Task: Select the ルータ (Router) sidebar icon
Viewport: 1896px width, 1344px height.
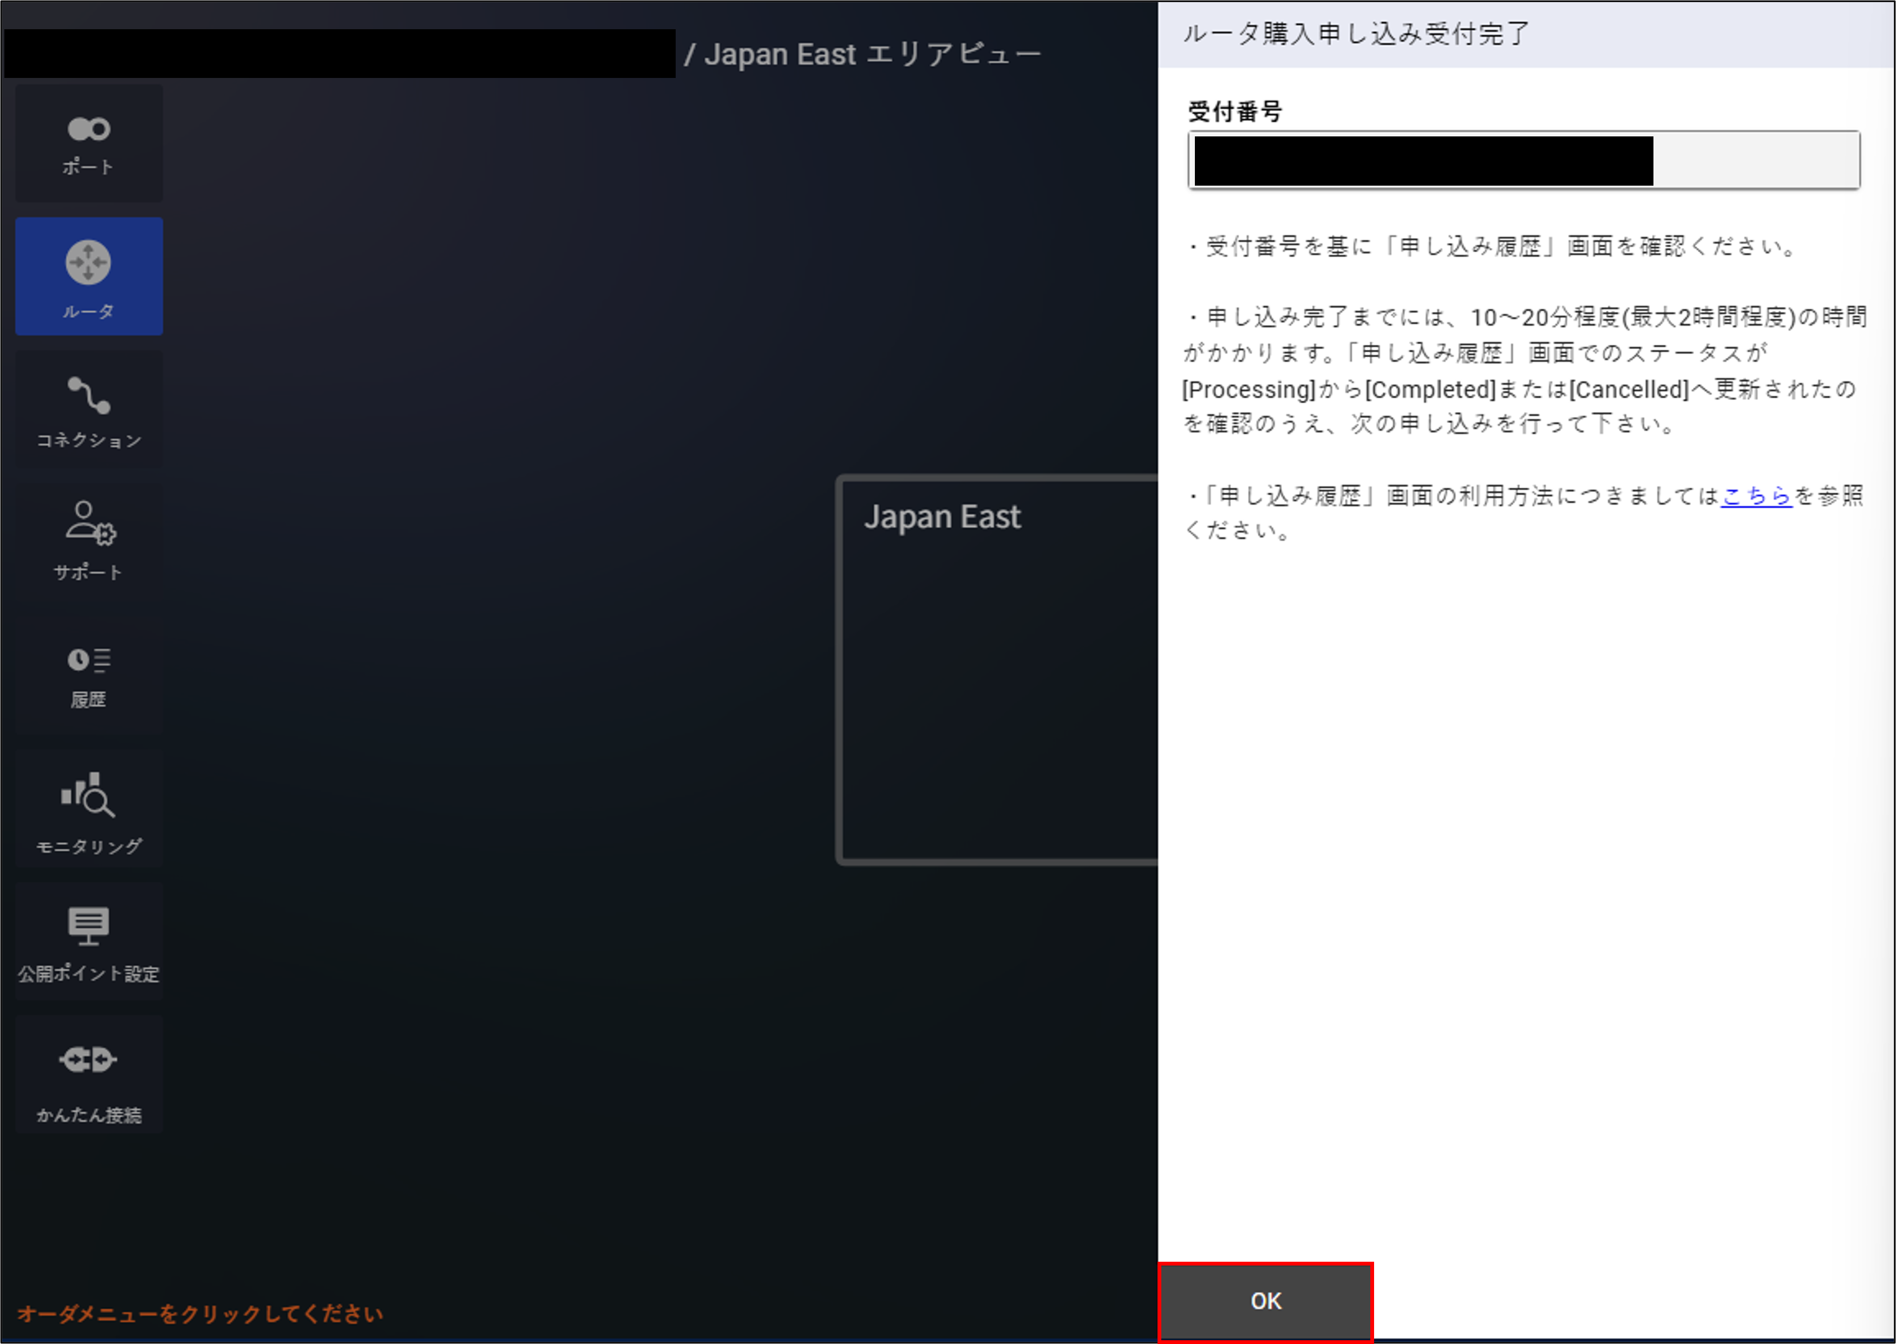Action: click(89, 277)
